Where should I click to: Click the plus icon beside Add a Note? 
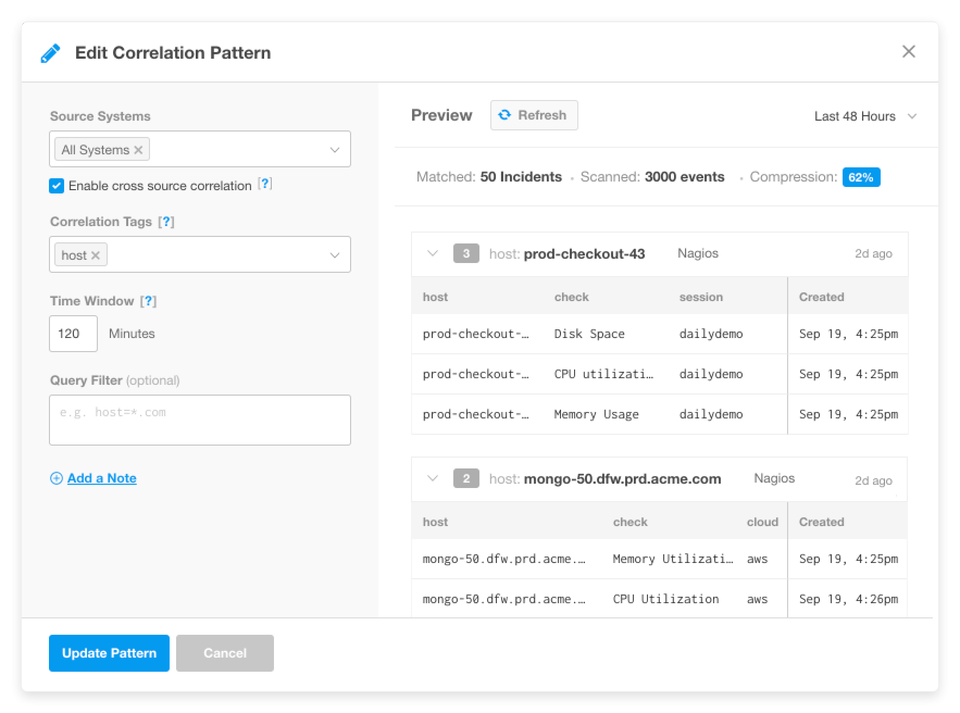point(56,478)
